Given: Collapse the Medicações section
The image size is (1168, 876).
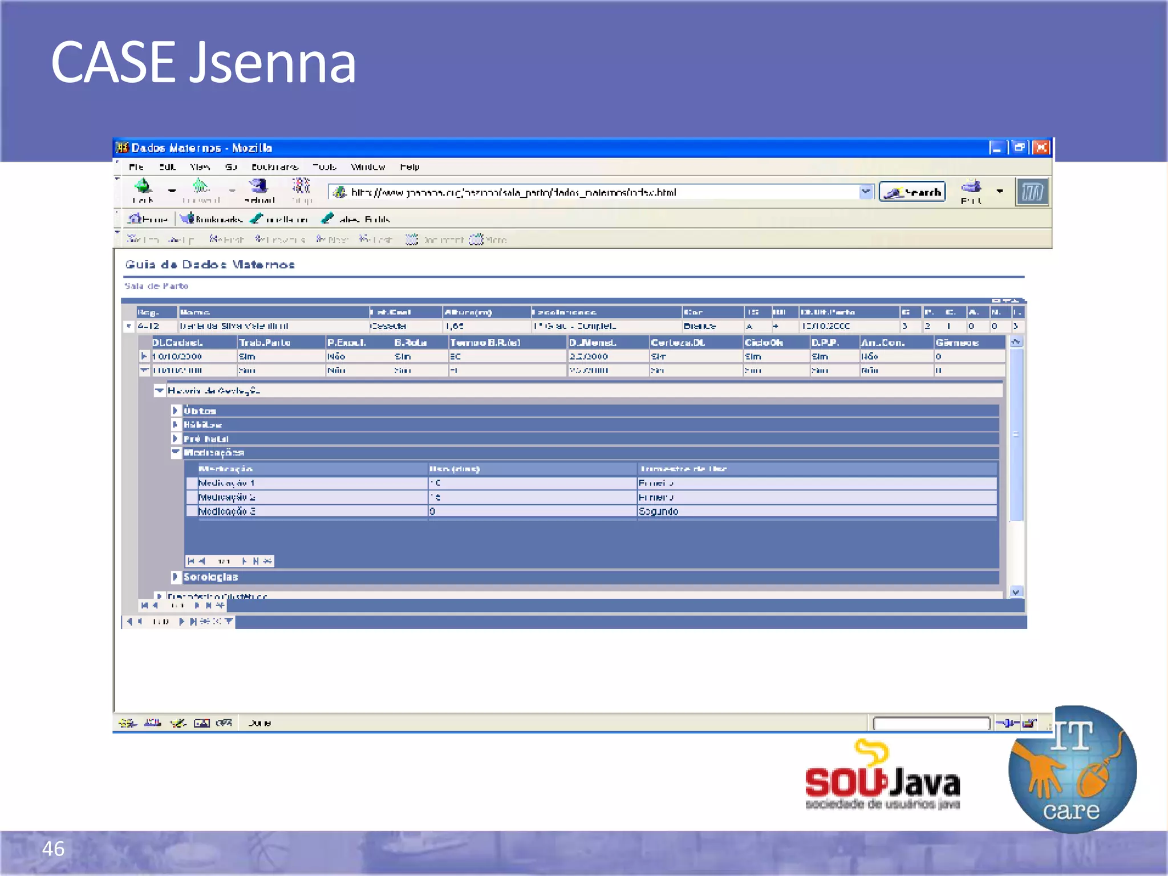Looking at the screenshot, I should [x=176, y=452].
